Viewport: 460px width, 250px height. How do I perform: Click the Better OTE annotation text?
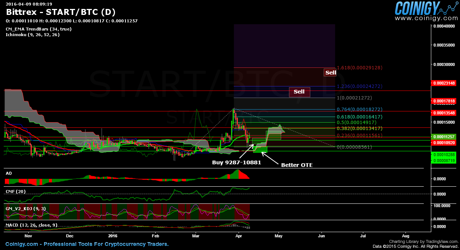pyautogui.click(x=297, y=165)
